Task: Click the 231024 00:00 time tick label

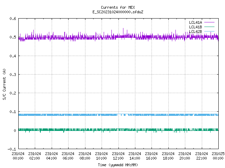Action: click(x=18, y=156)
